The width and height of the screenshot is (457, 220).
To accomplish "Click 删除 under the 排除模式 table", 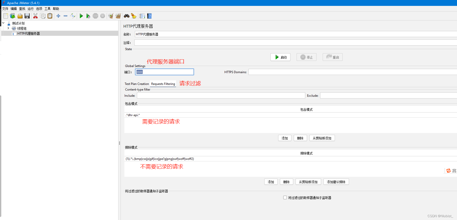I will tap(287, 182).
